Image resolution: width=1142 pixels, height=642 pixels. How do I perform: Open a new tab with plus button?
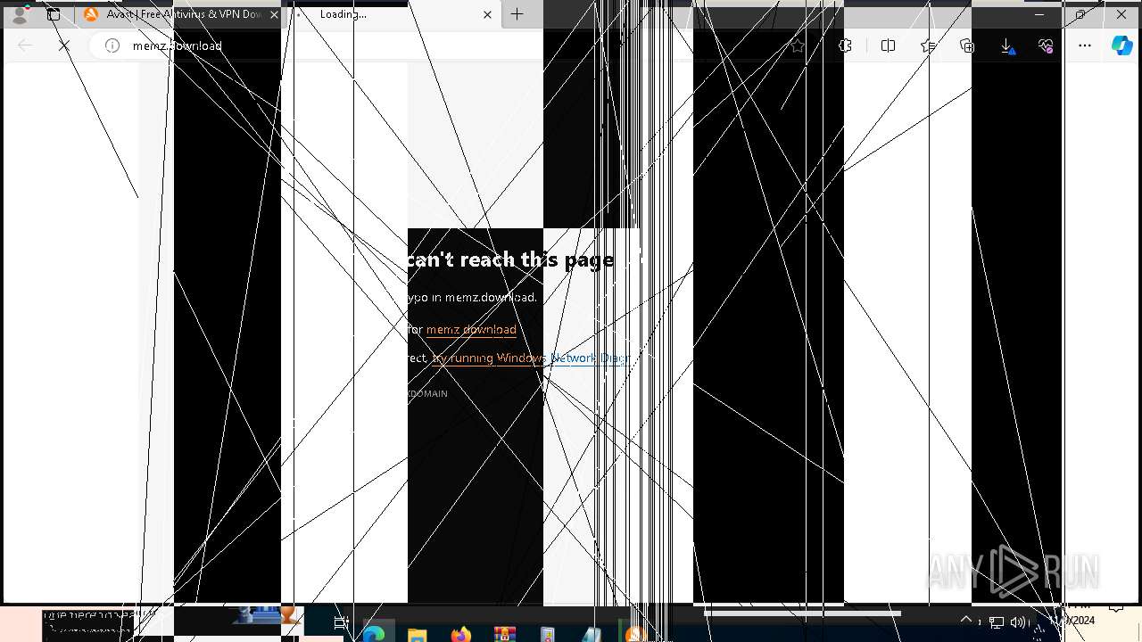pyautogui.click(x=517, y=14)
